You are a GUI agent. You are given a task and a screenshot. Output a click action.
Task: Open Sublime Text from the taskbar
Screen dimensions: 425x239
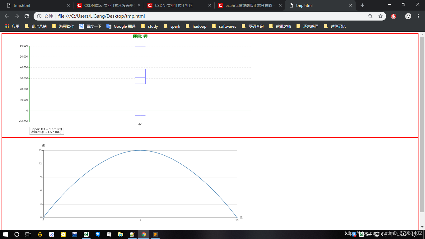[155, 234]
